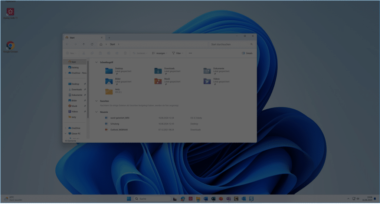Open the Neu dropdown
Viewport: 380px width, 206px height.
click(x=71, y=53)
